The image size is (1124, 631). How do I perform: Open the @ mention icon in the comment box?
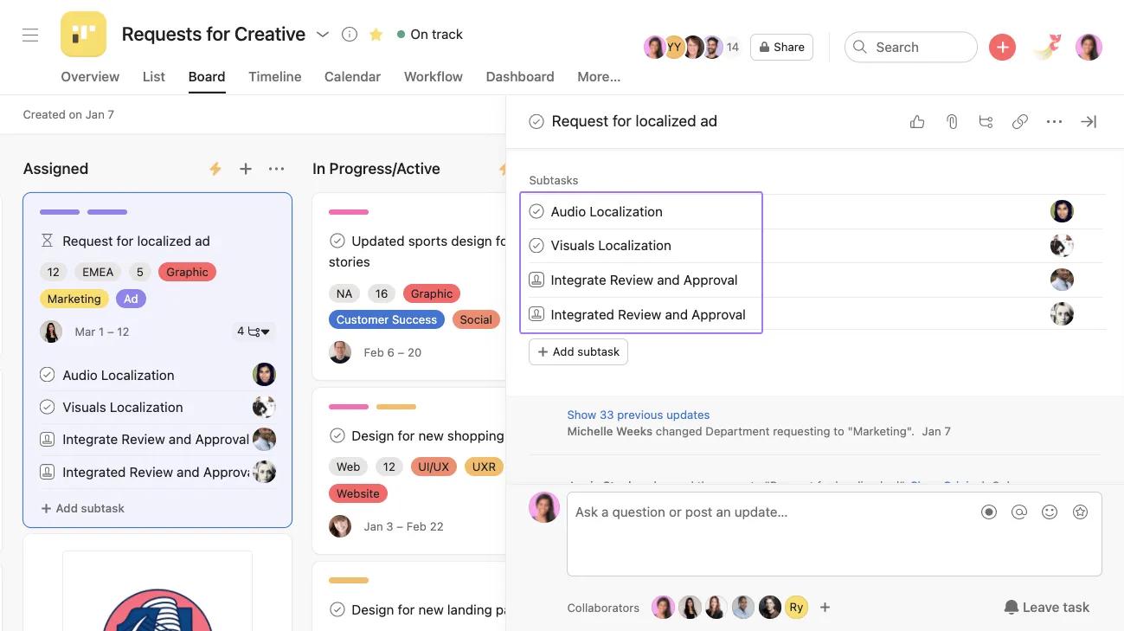click(1019, 512)
